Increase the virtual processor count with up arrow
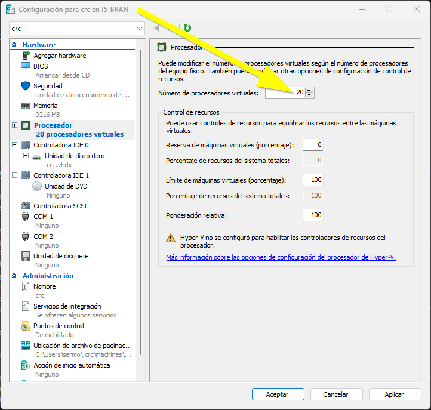Viewport: 431px width, 410px height. pos(309,90)
